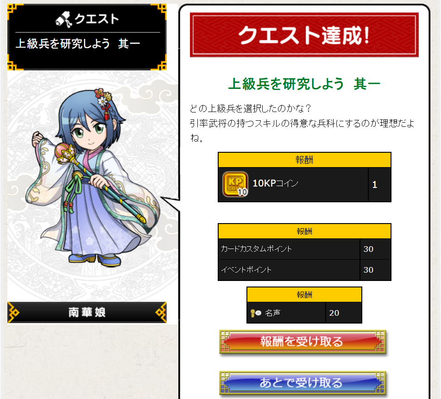
Task: Click the 10KP coin icon
Action: pos(235,184)
